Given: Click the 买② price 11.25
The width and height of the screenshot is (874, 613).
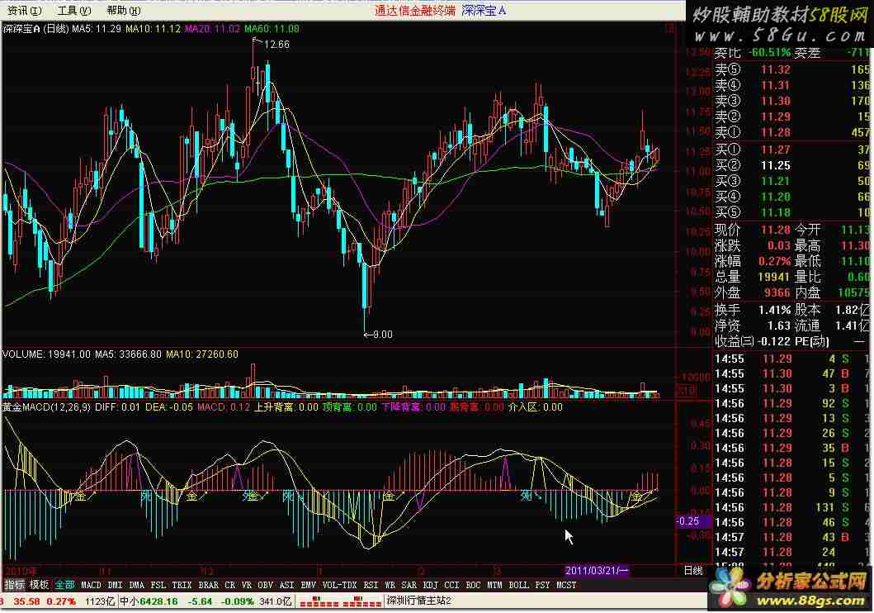Looking at the screenshot, I should tap(776, 165).
